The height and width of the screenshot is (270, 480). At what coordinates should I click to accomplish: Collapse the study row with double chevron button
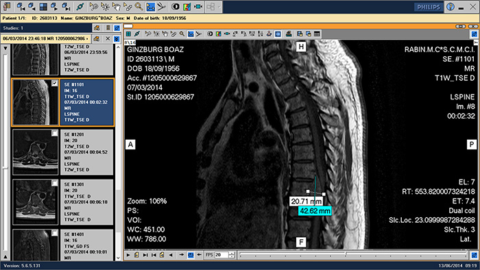click(117, 39)
